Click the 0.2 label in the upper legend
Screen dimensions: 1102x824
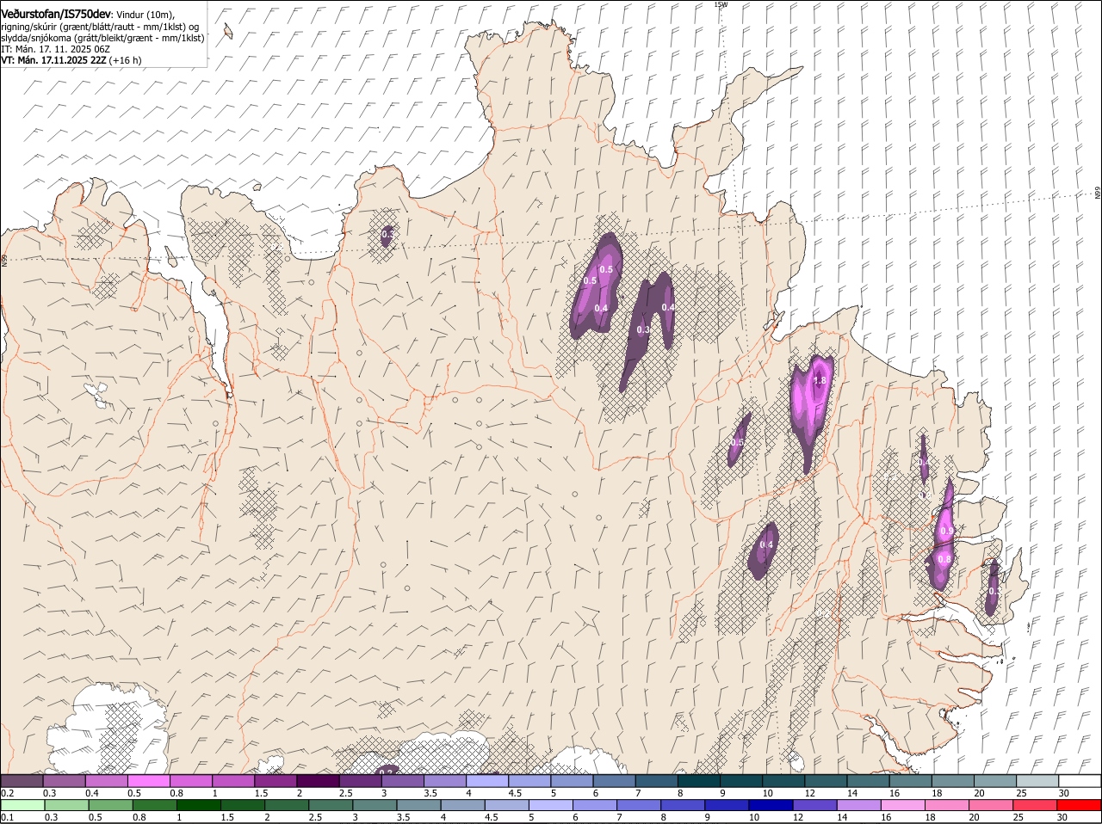(7, 792)
